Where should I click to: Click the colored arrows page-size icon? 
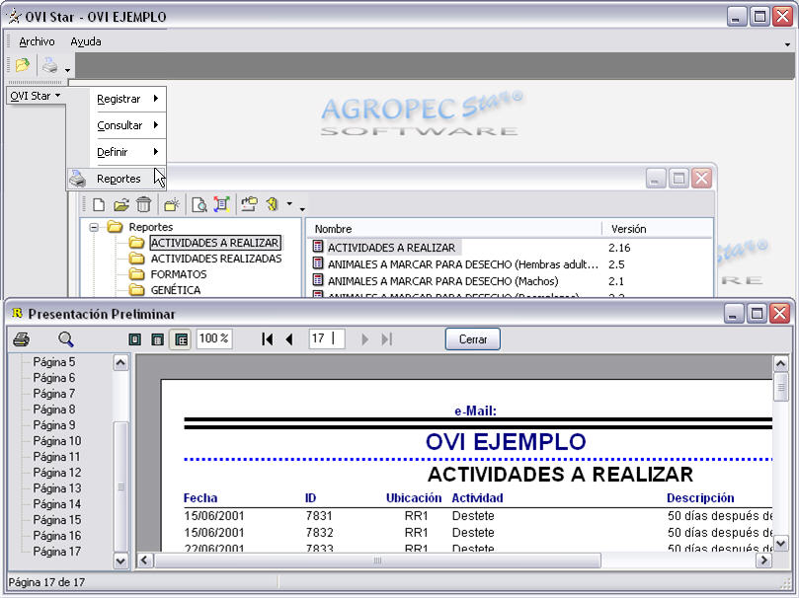(221, 204)
